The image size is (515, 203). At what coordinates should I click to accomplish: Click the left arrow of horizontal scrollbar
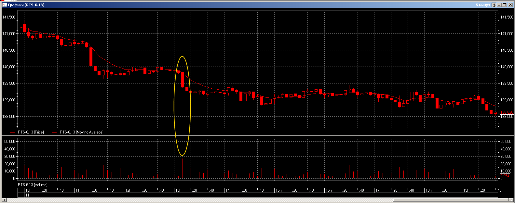4,200
